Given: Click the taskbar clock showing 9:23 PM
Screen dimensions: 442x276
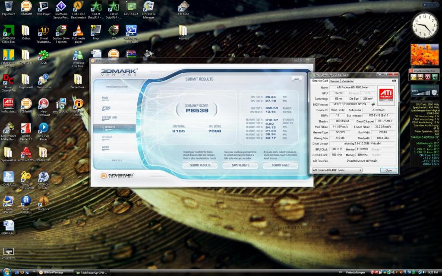Looking at the screenshot, I should point(433,273).
